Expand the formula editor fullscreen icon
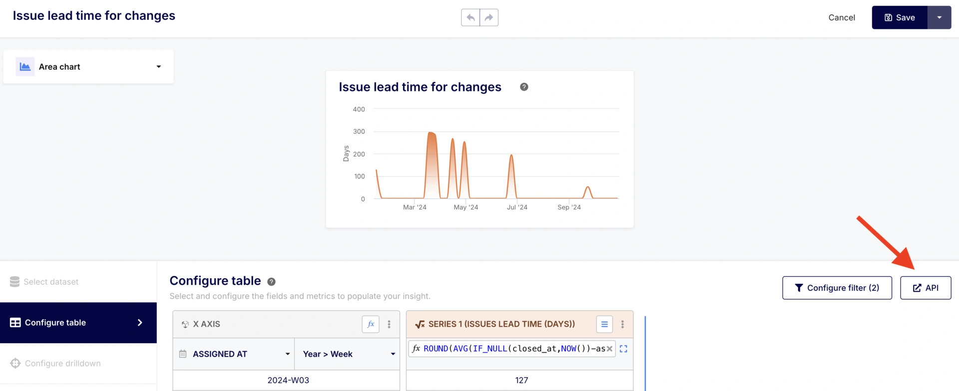This screenshot has height=391, width=959. 623,349
